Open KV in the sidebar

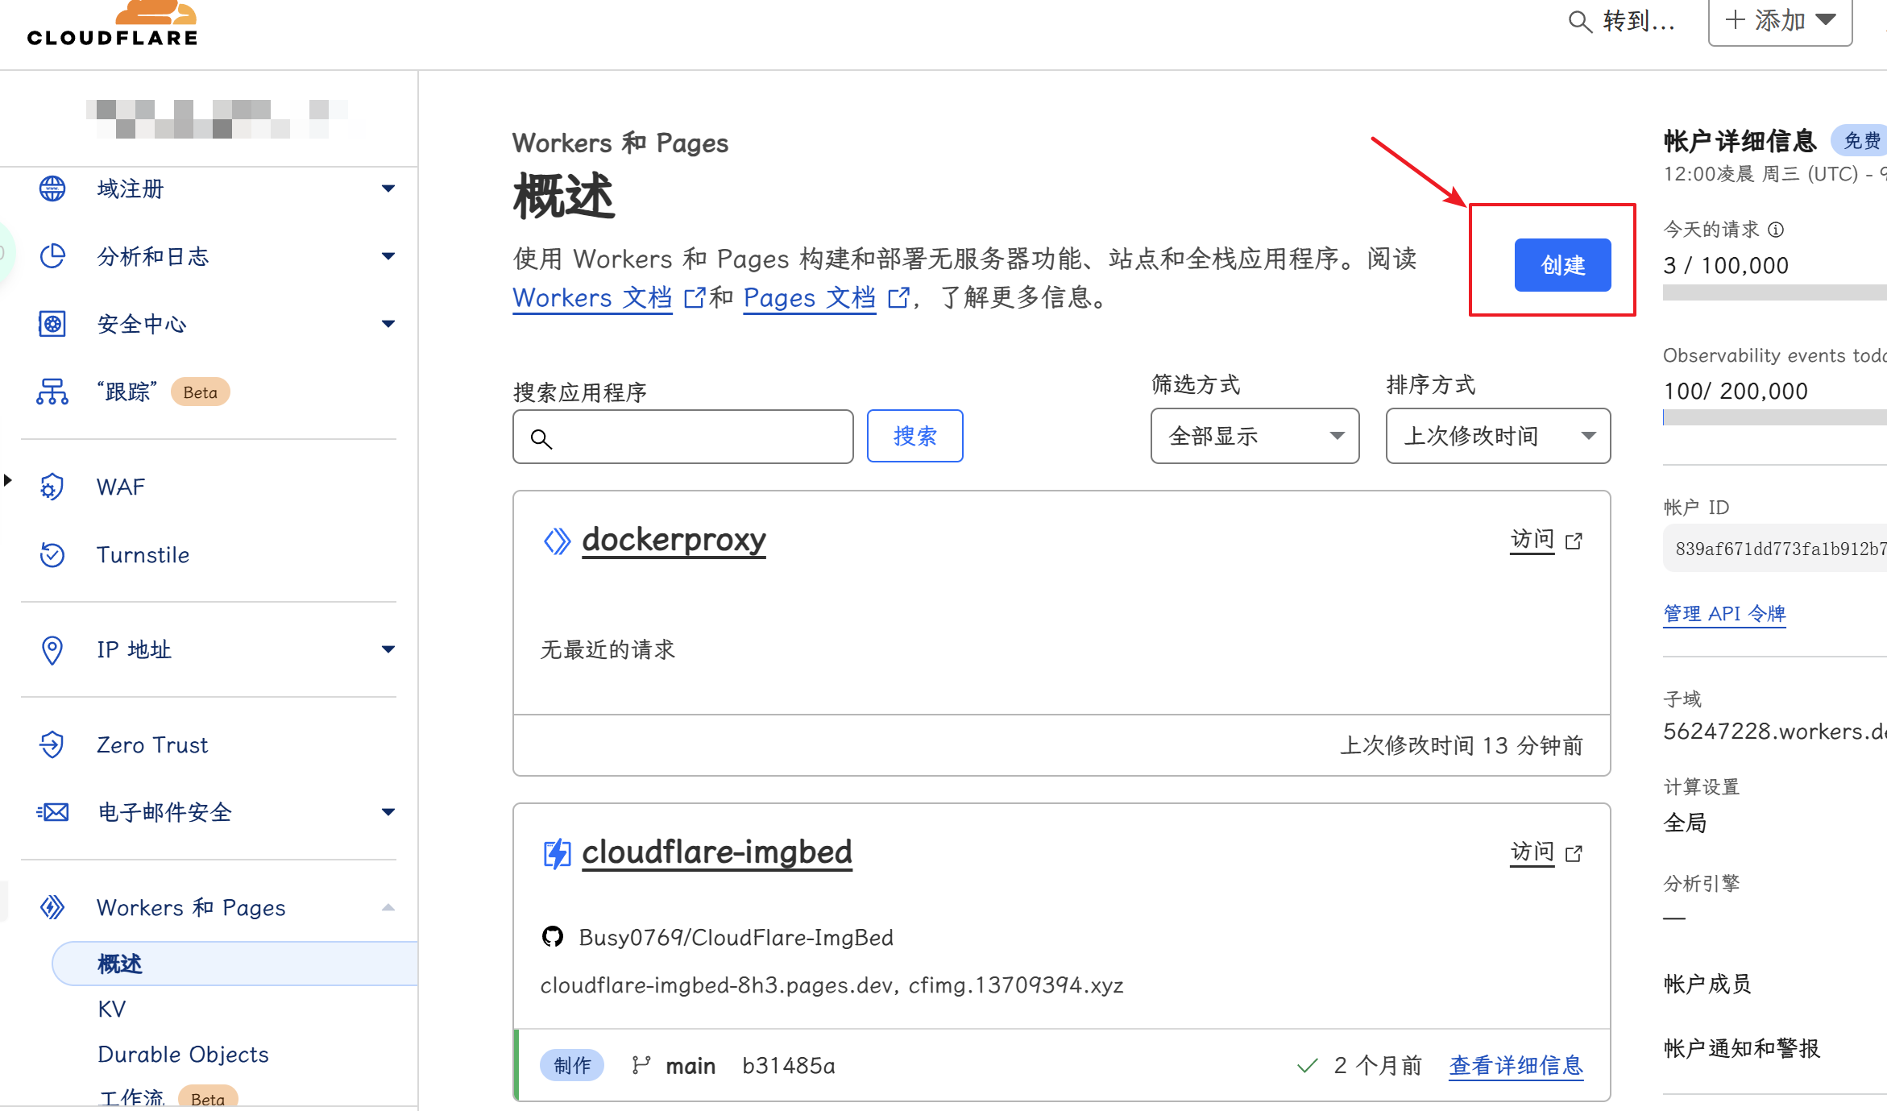click(111, 1009)
